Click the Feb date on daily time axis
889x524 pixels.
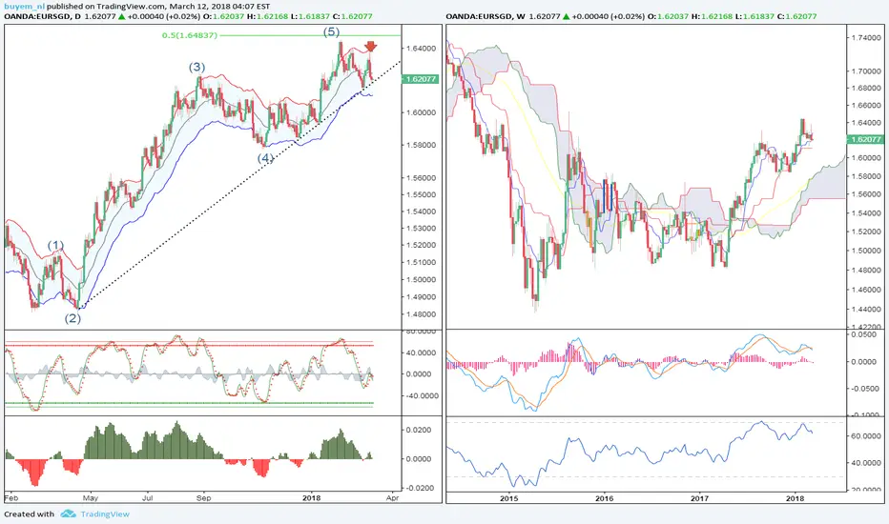coord(11,498)
